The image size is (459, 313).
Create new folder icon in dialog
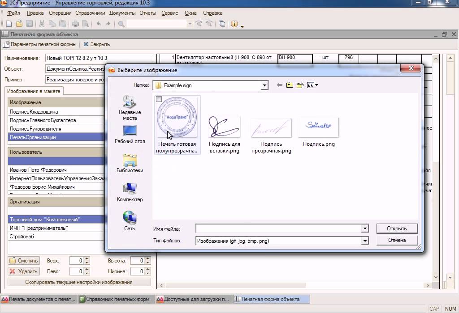(300, 85)
